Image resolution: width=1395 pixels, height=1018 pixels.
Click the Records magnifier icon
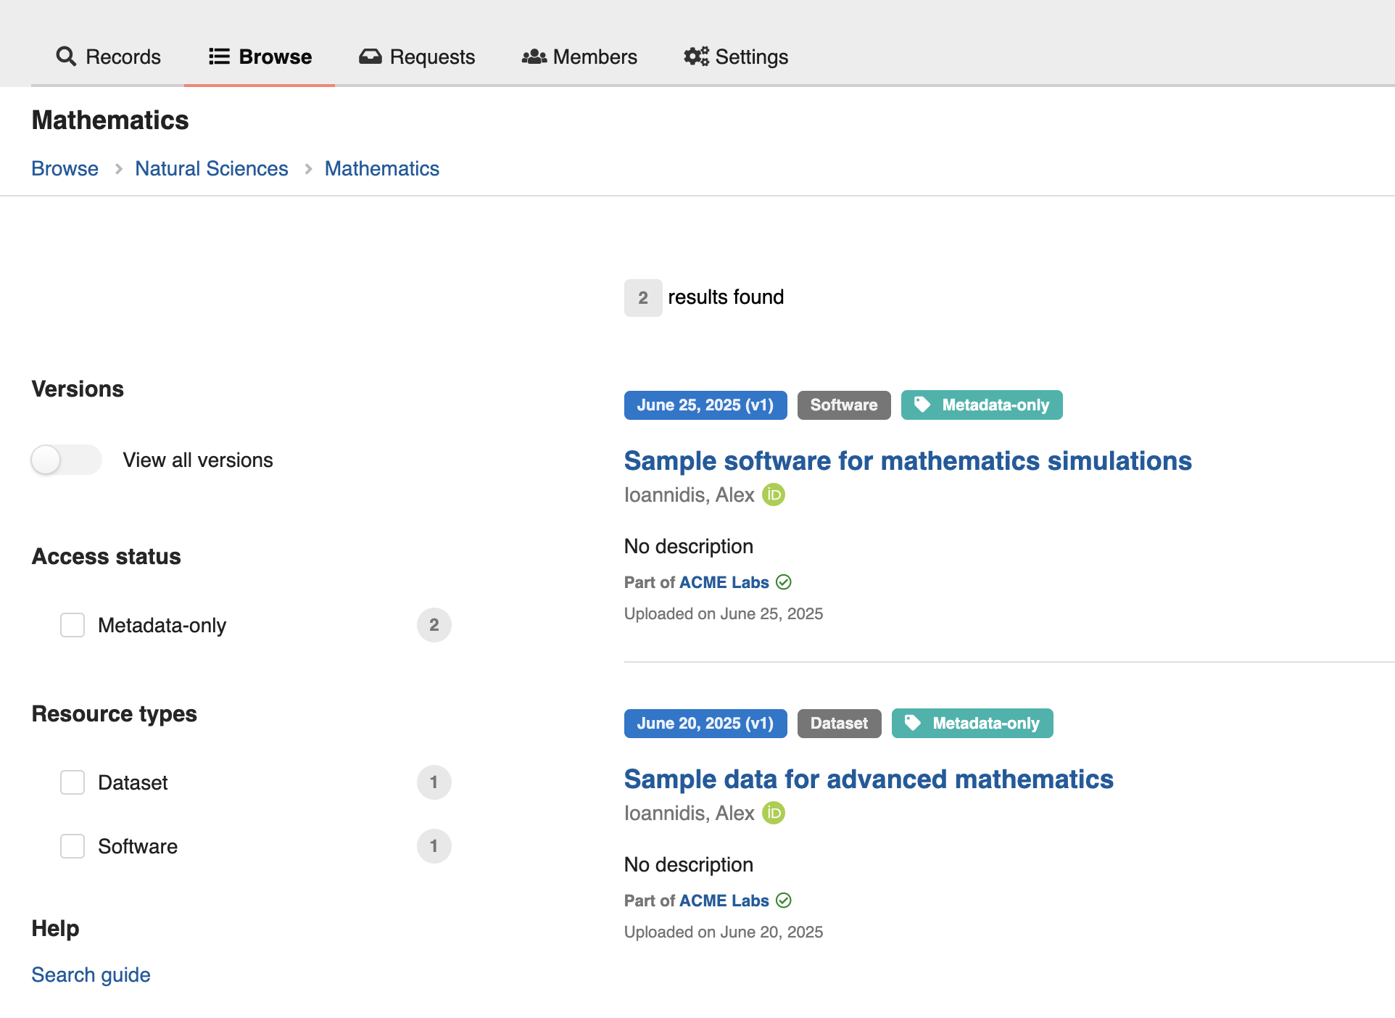(65, 57)
